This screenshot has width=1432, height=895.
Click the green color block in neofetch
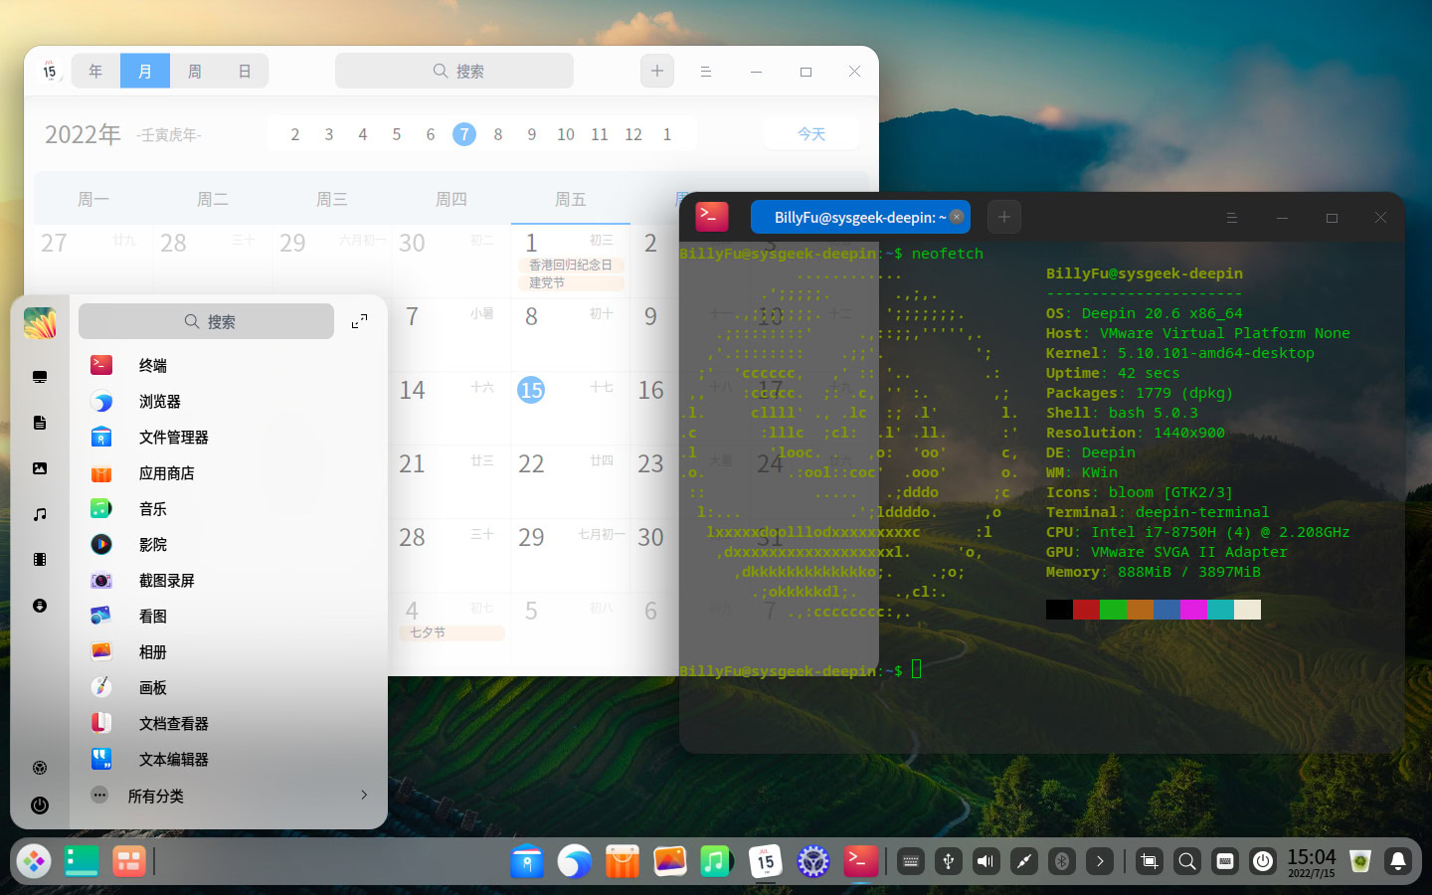[x=1113, y=610]
